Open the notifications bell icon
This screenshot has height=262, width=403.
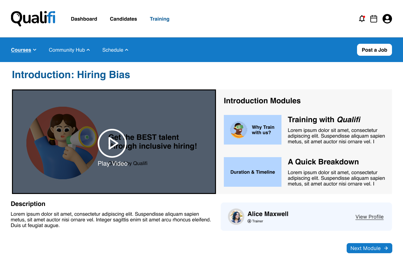(362, 19)
